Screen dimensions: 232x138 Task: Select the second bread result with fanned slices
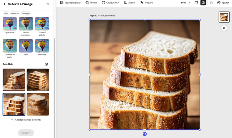tap(38, 80)
